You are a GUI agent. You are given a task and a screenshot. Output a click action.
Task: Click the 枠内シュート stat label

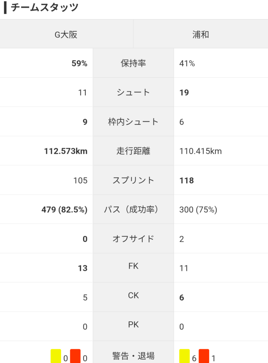point(133,122)
